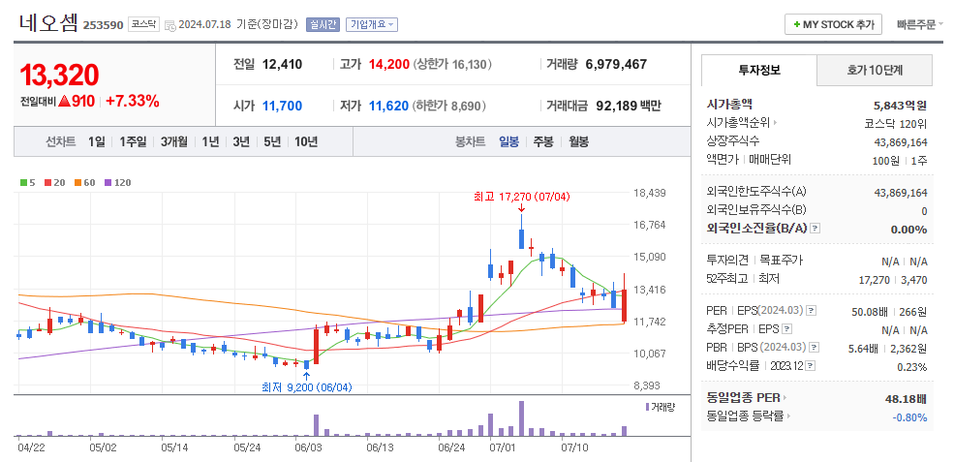
Task: Open help icon next to PBR BPS(2024.03)
Action: click(x=815, y=348)
